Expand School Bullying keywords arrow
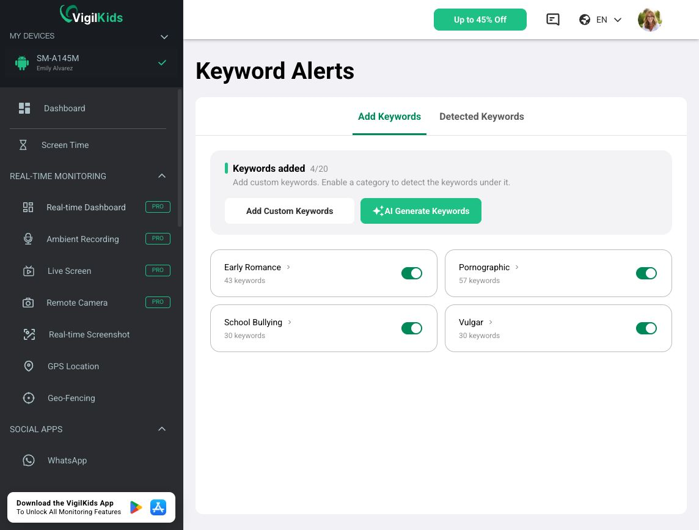699x530 pixels. pyautogui.click(x=290, y=322)
